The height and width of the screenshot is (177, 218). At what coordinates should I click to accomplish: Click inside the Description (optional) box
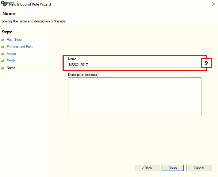coord(135,97)
